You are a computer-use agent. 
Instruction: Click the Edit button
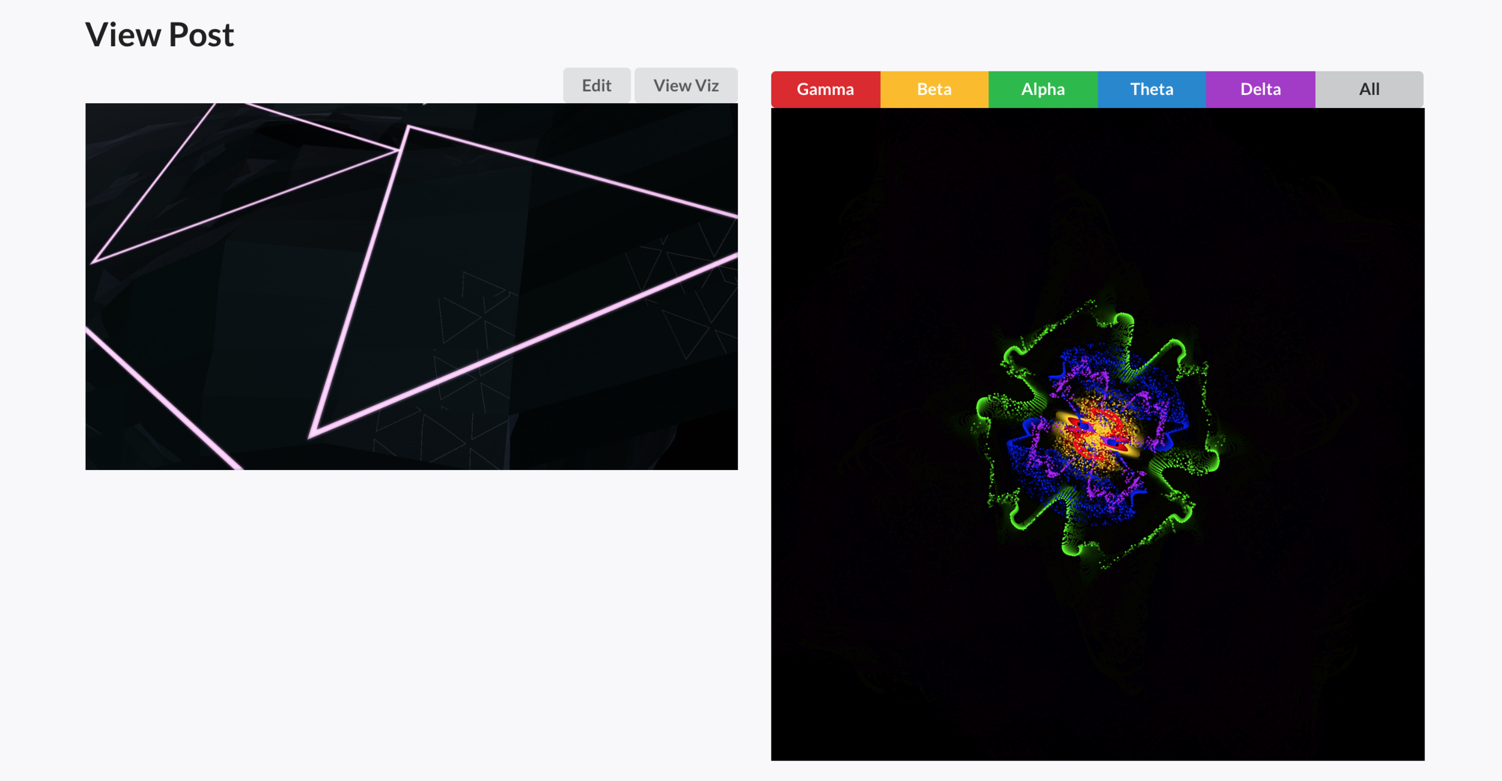point(596,85)
